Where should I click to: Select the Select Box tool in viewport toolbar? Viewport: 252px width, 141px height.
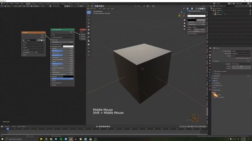pos(89,12)
